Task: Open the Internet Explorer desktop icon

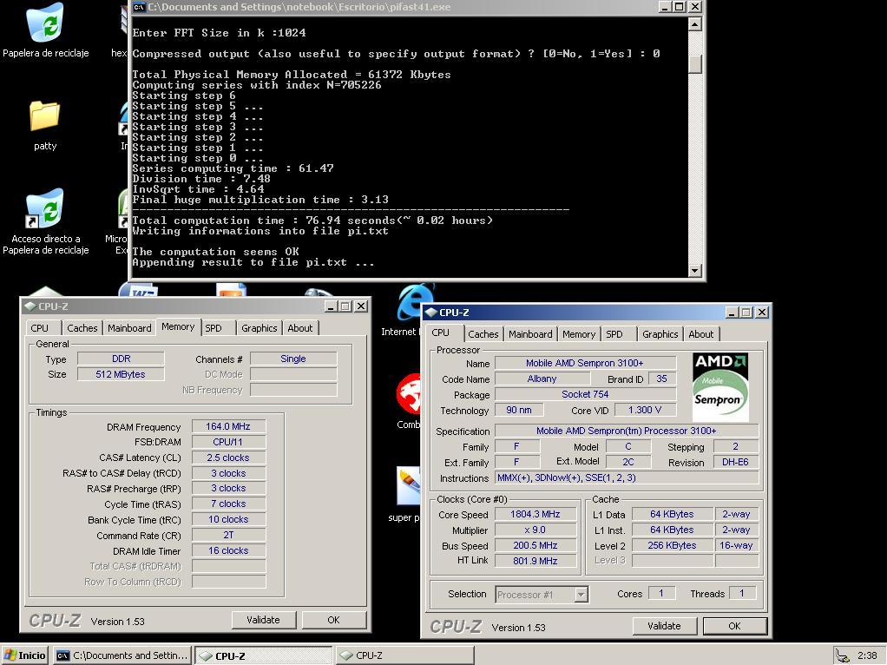Action: click(417, 303)
